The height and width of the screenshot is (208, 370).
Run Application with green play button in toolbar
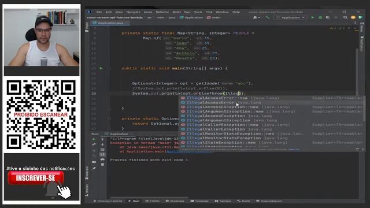click(313, 17)
